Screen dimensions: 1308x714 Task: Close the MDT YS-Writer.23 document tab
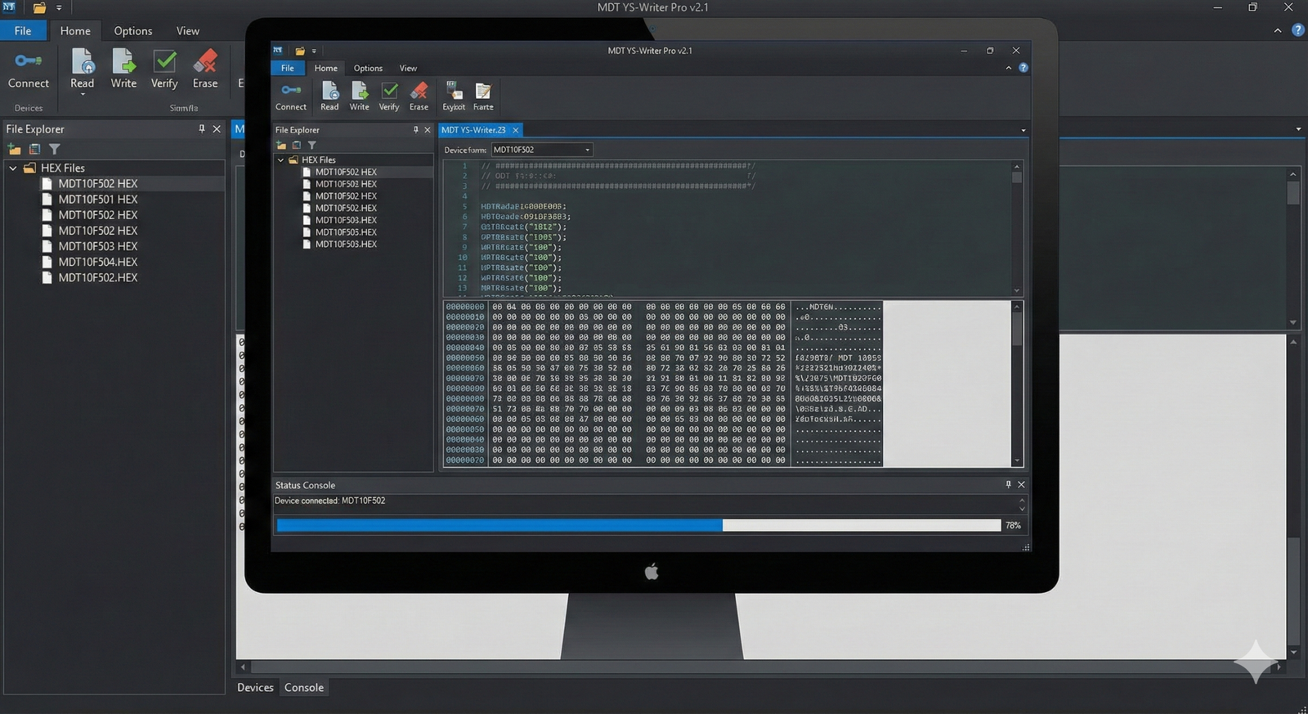(x=516, y=130)
